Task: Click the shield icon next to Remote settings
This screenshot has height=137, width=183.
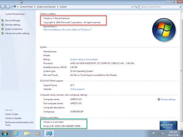Action: (x=3, y=25)
